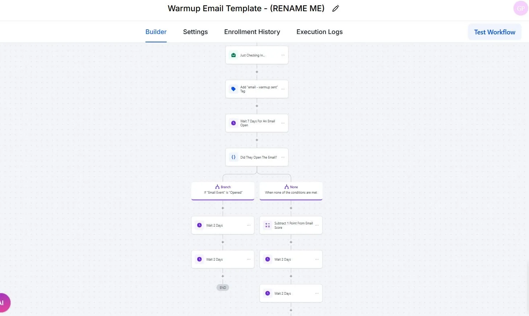Click math icon on Subtract 1 Point step
Viewport: 529px width, 316px height.
pyautogui.click(x=268, y=225)
